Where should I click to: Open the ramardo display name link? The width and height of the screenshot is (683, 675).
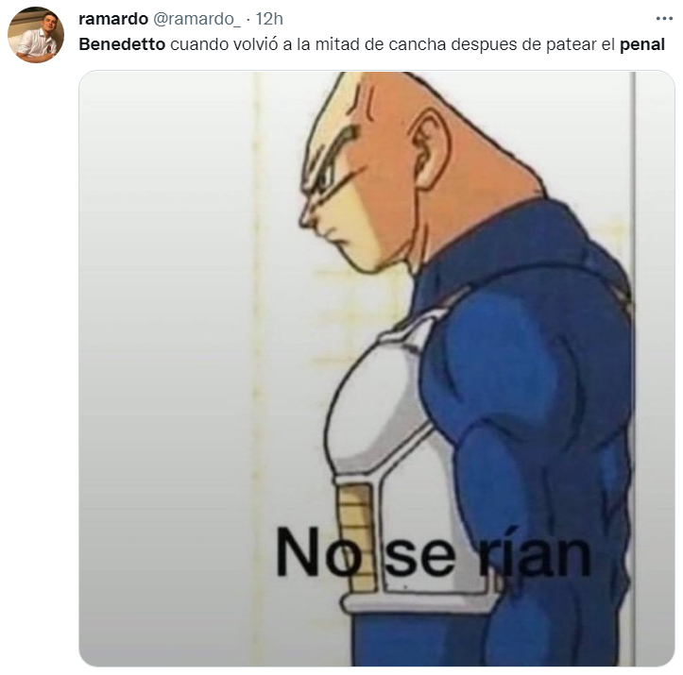click(113, 19)
